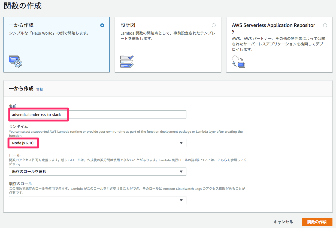This screenshot has width=336, height=228.
Task: Select the 設計図 template card
Action: coord(168,44)
